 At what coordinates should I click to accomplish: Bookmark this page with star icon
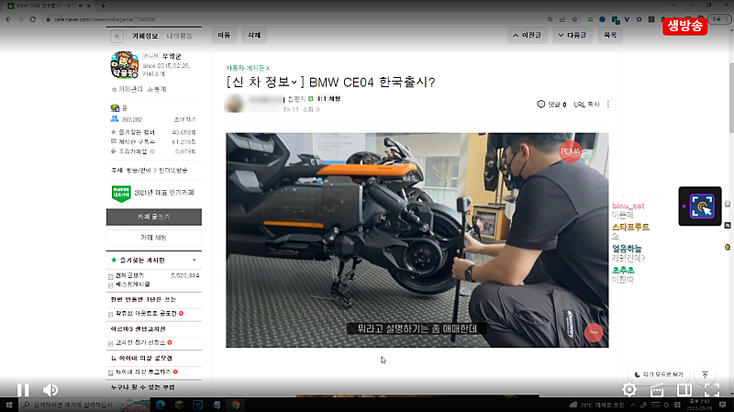pyautogui.click(x=575, y=19)
